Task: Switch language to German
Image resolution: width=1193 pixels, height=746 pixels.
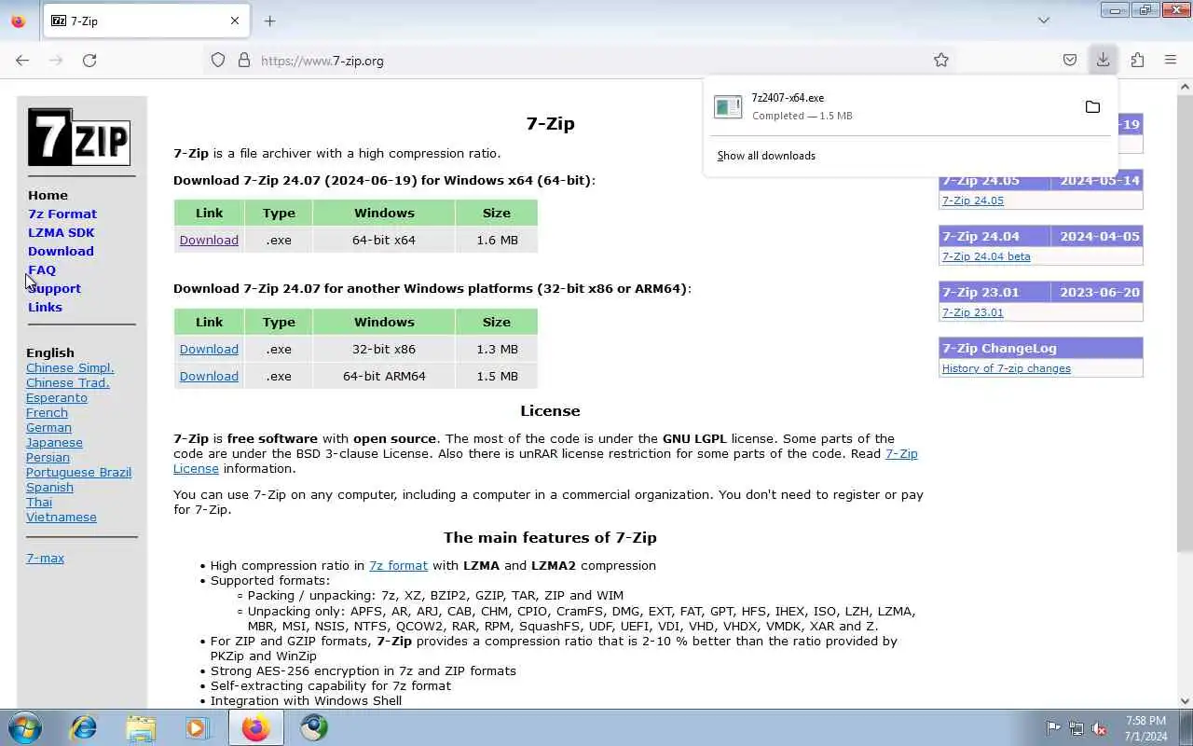Action: (48, 427)
